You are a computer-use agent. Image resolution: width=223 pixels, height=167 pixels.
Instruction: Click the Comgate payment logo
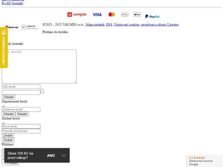click(77, 14)
